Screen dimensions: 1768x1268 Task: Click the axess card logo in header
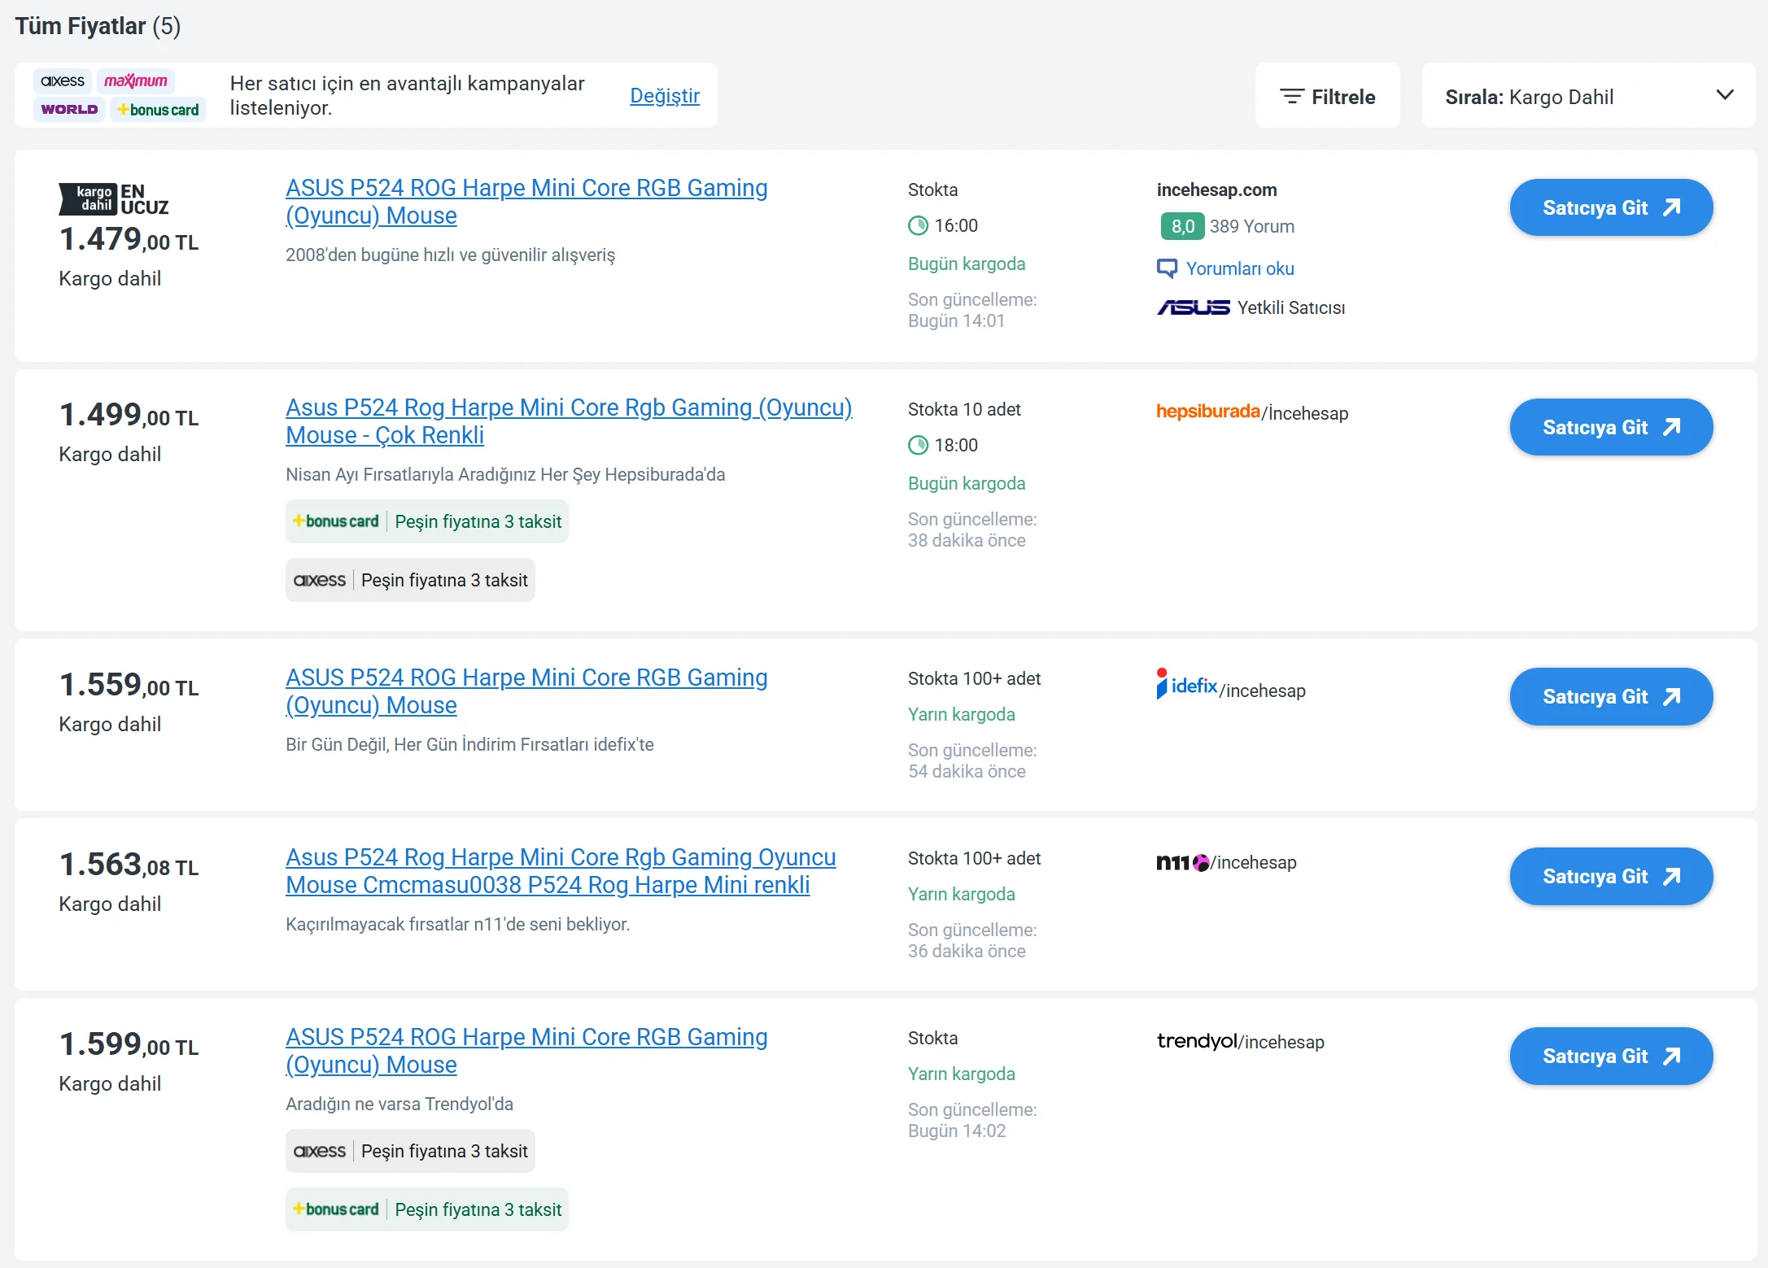(63, 81)
